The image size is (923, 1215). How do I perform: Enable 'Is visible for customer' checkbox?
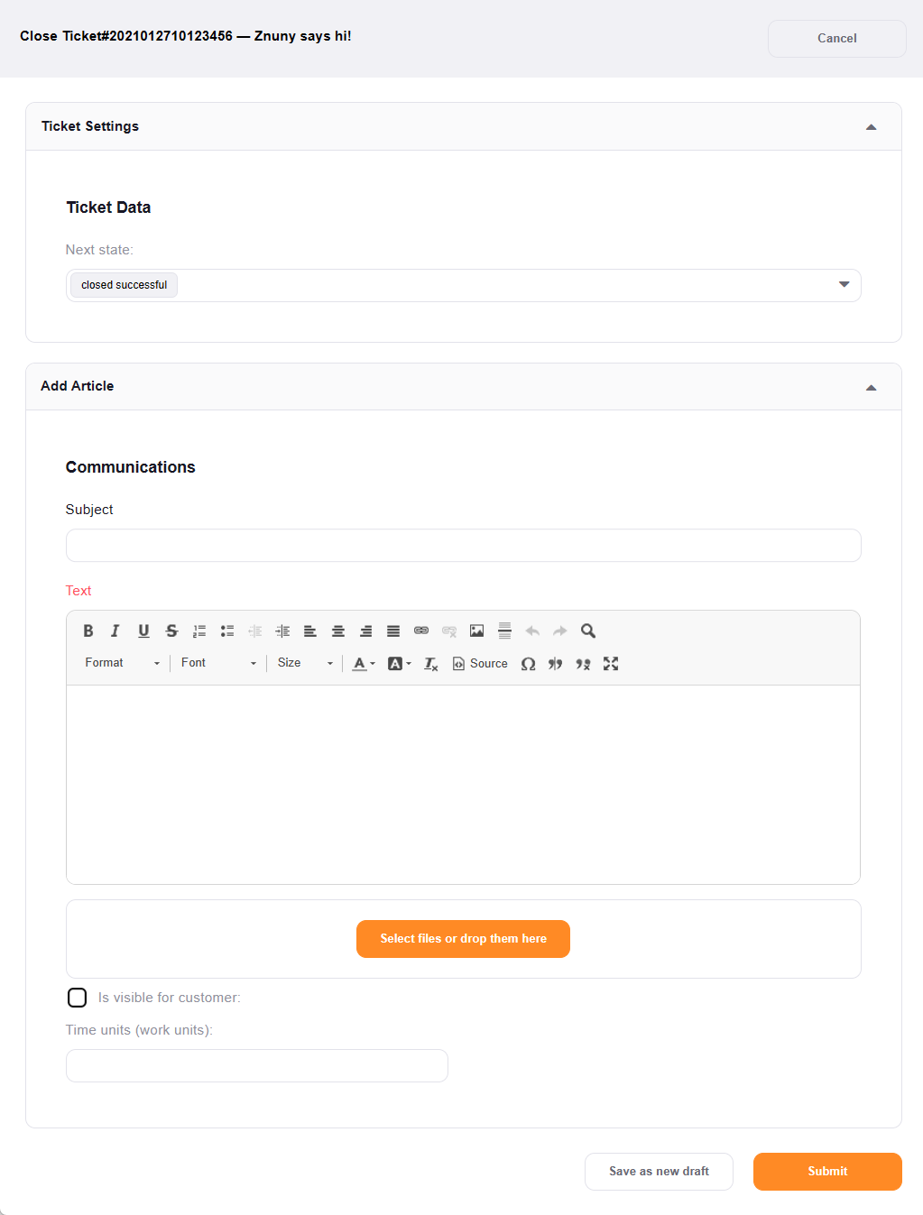tap(78, 998)
